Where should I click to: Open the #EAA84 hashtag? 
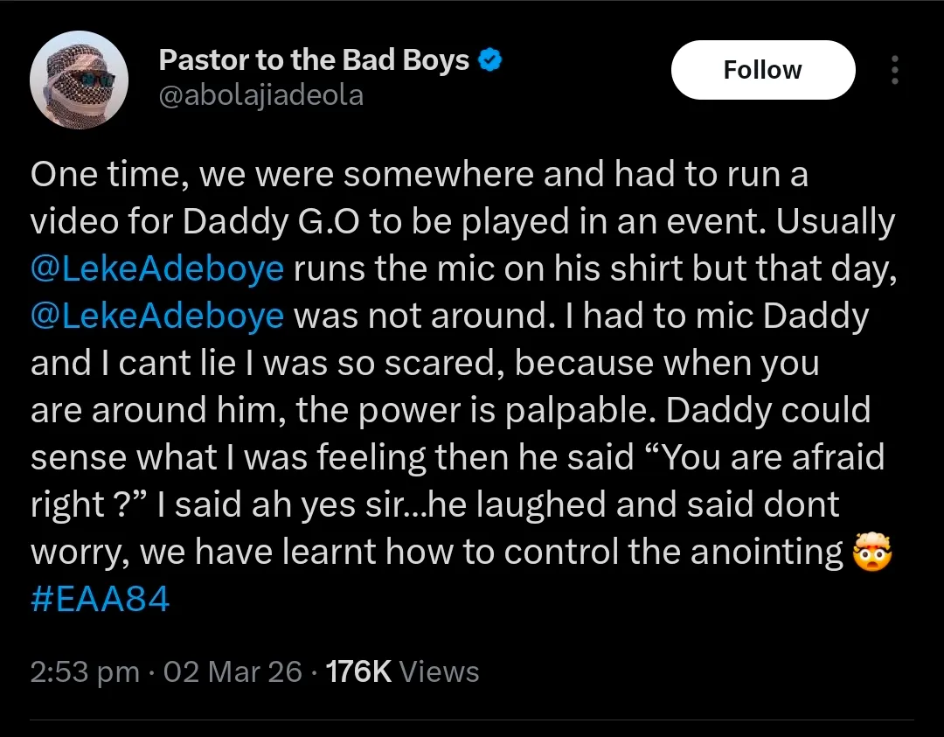pyautogui.click(x=100, y=600)
